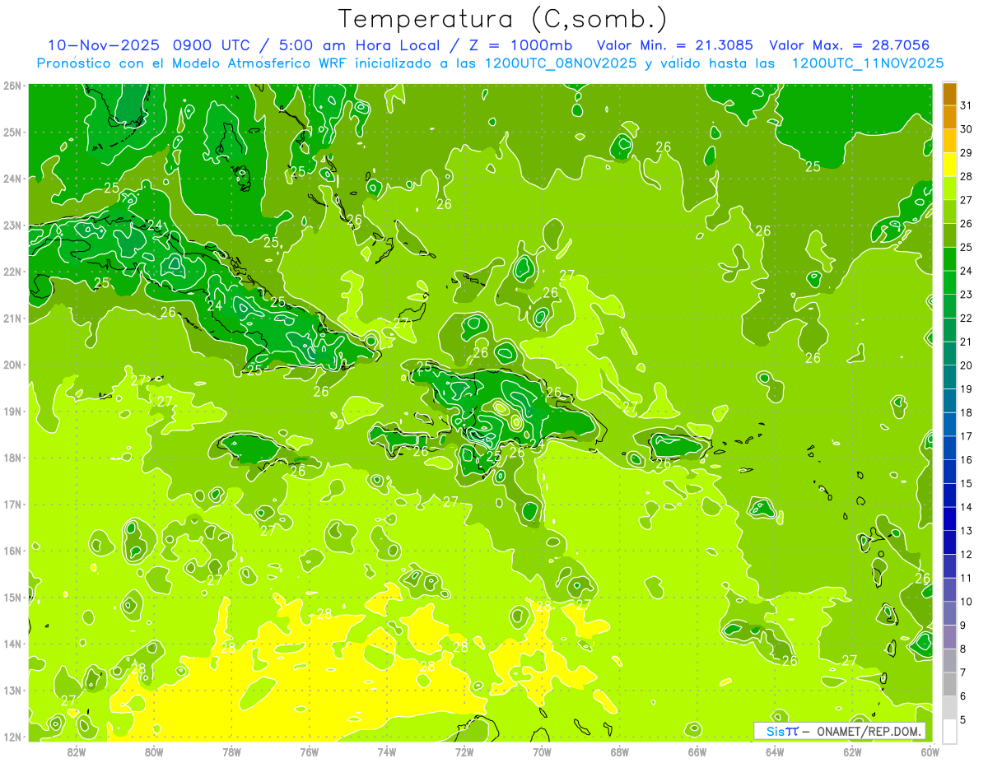Click the 68W longitude axis label

coord(620,751)
